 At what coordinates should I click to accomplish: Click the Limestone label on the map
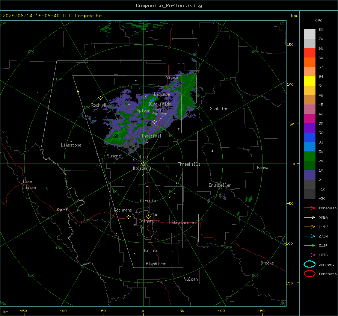click(71, 145)
